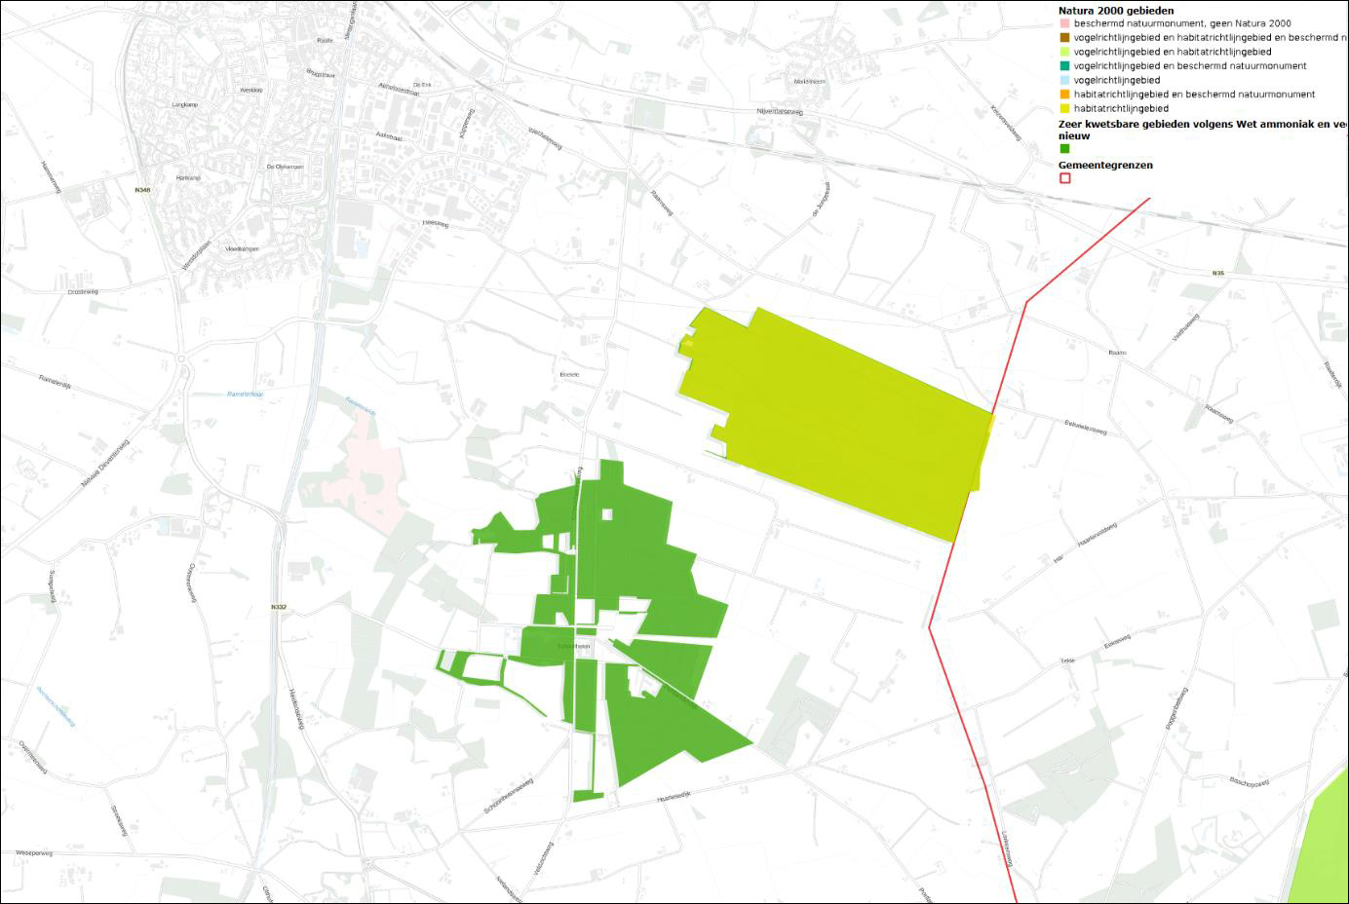Viewport: 1349px width, 904px height.
Task: Click the 'N35' road label
Action: 1217,273
